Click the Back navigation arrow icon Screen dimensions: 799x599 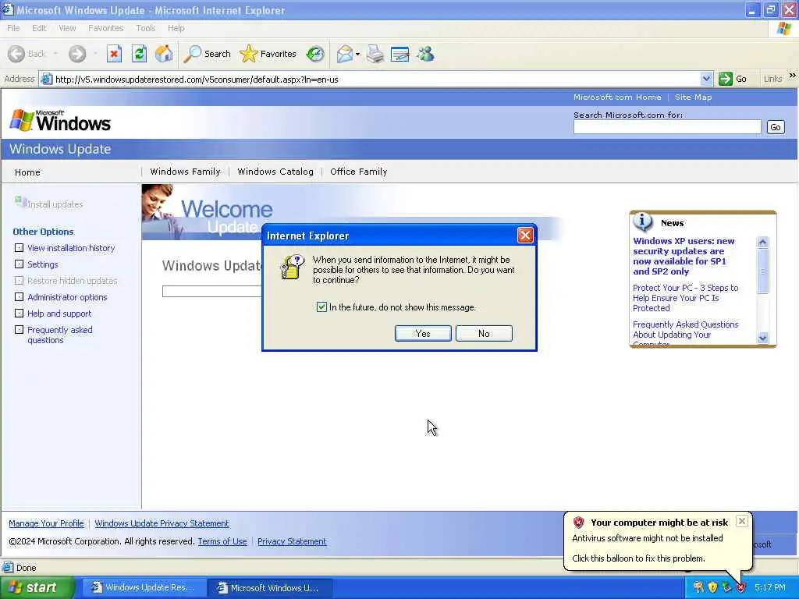click(x=16, y=54)
